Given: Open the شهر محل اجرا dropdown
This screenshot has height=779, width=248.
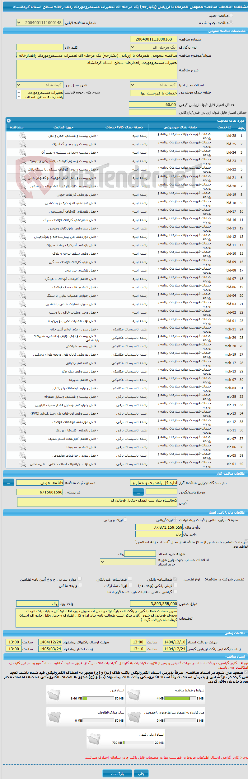Looking at the screenshot, I should pos(40,85).
